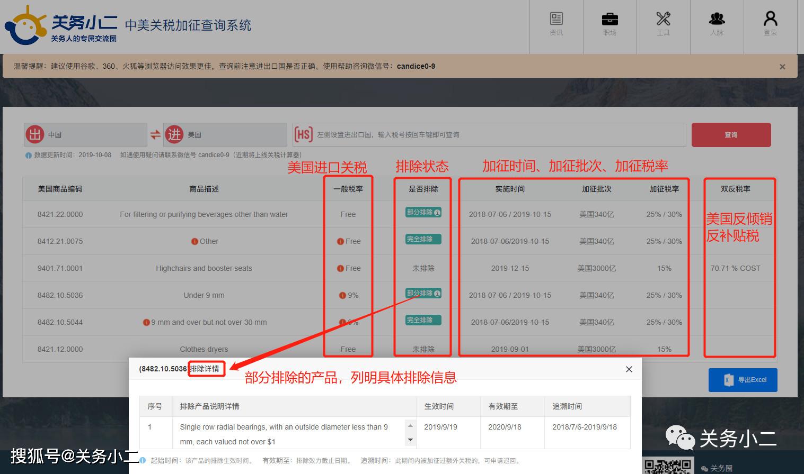Click the 导出Excel button
Image resolution: width=804 pixels, height=474 pixels.
tap(743, 380)
